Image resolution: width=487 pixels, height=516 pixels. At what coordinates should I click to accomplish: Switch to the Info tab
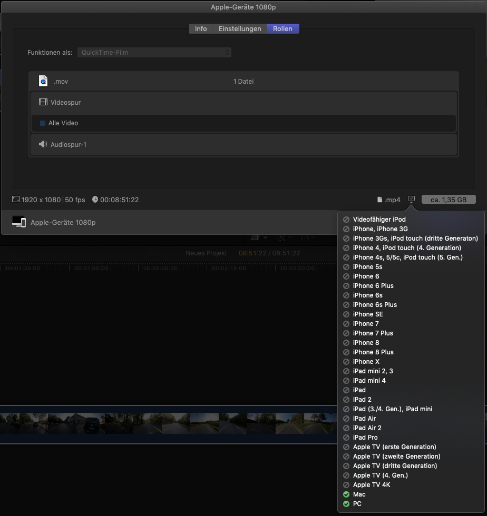pyautogui.click(x=201, y=29)
